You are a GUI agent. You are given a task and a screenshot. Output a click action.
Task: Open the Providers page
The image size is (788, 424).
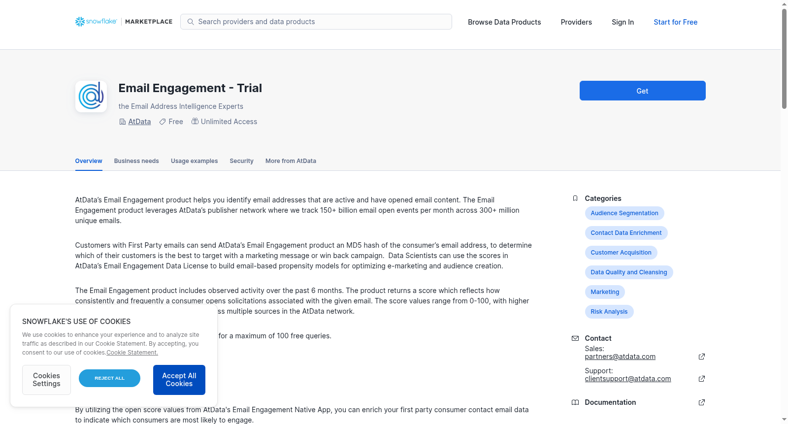coord(576,22)
